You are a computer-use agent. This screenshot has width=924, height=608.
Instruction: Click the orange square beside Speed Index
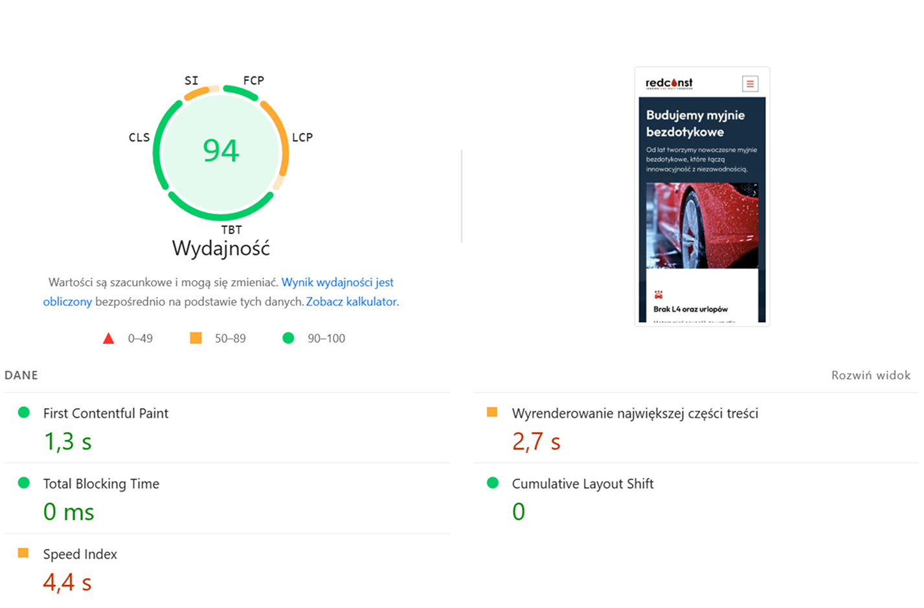pos(23,553)
